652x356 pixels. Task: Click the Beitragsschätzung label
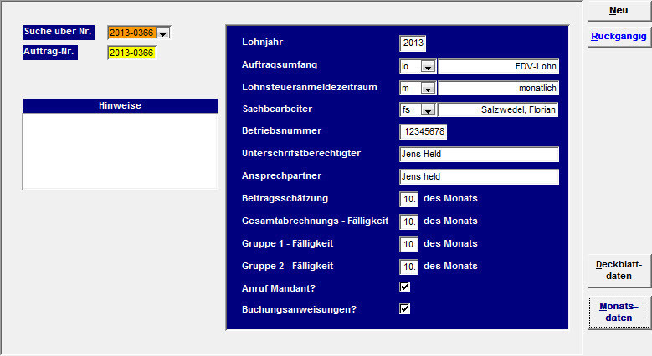(x=285, y=198)
